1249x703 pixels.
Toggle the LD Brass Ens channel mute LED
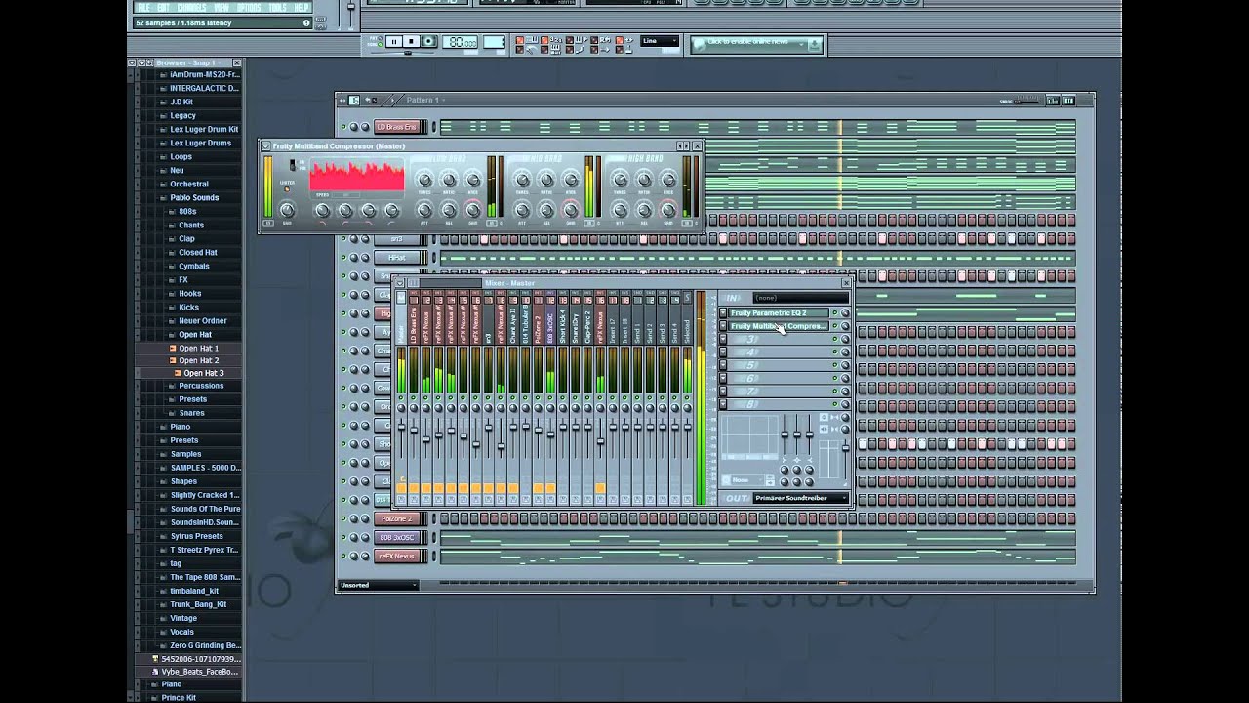tap(343, 127)
